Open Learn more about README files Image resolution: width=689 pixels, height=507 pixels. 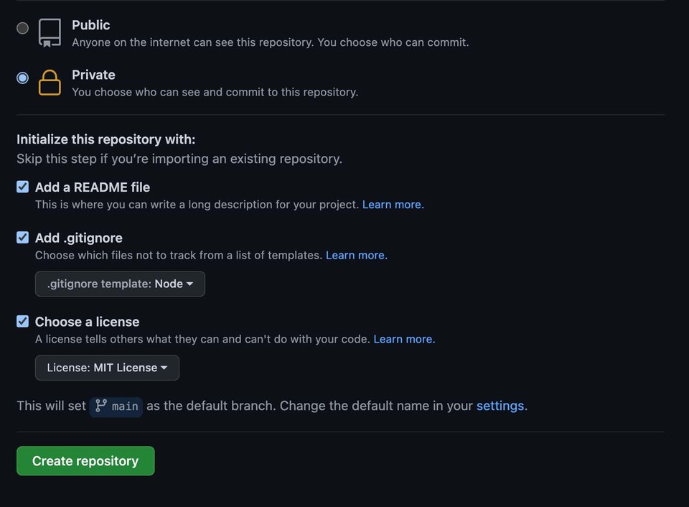pos(393,204)
